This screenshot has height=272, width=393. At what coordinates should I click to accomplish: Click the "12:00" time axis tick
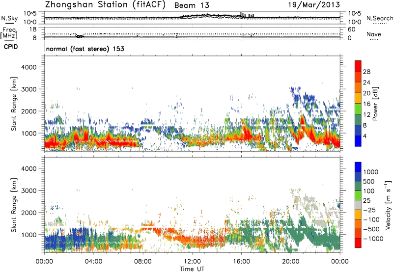tap(192, 262)
